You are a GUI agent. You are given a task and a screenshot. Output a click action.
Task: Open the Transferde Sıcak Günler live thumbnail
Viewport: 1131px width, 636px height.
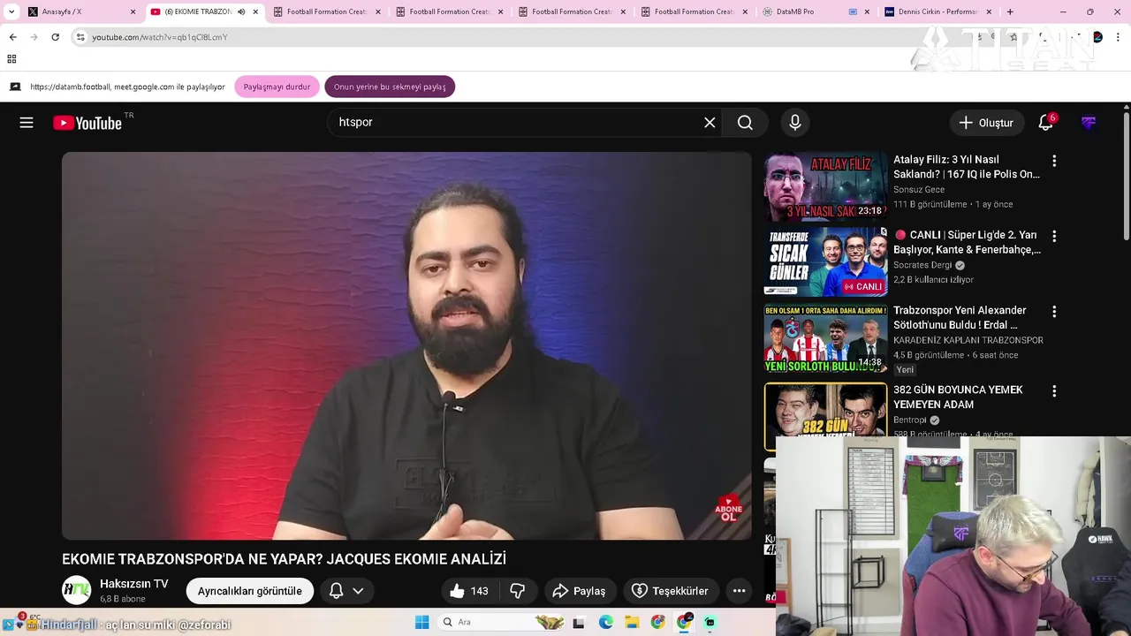click(x=825, y=261)
